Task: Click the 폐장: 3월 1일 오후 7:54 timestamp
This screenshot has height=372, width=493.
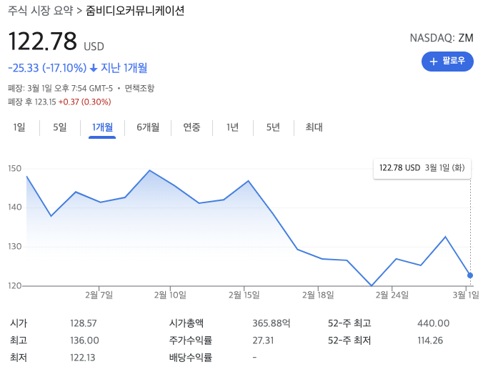Action: (60, 88)
